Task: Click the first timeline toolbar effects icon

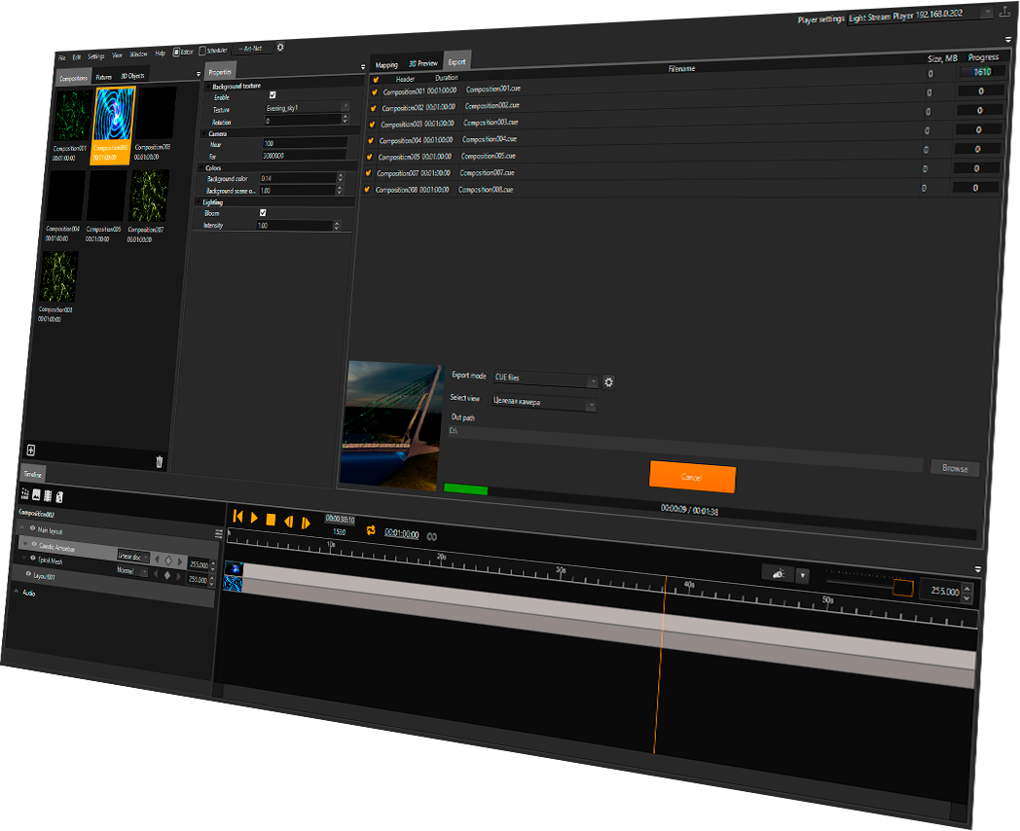Action: [25, 494]
